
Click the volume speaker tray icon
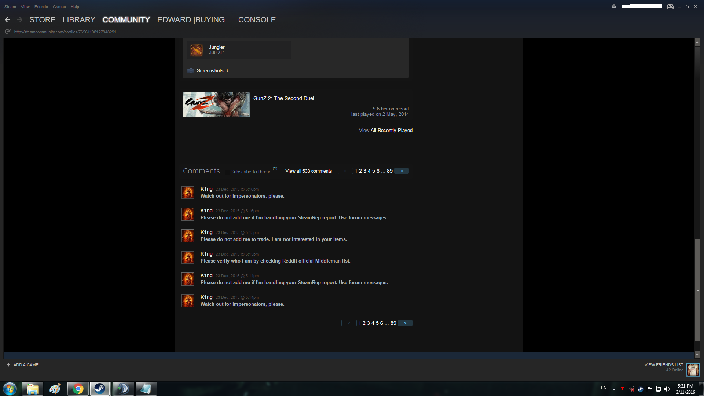[x=667, y=389]
